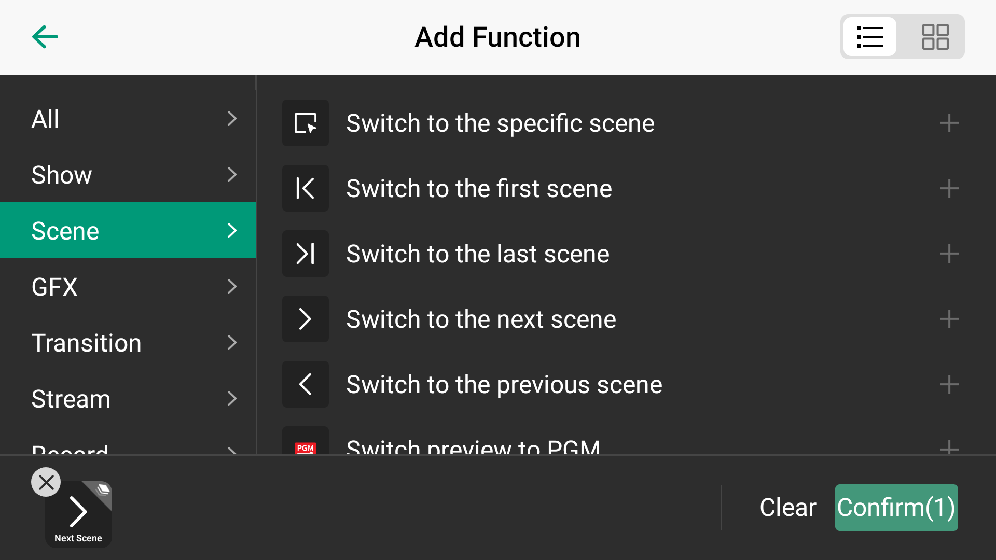
Task: Click the red PGM icon
Action: pyautogui.click(x=305, y=447)
